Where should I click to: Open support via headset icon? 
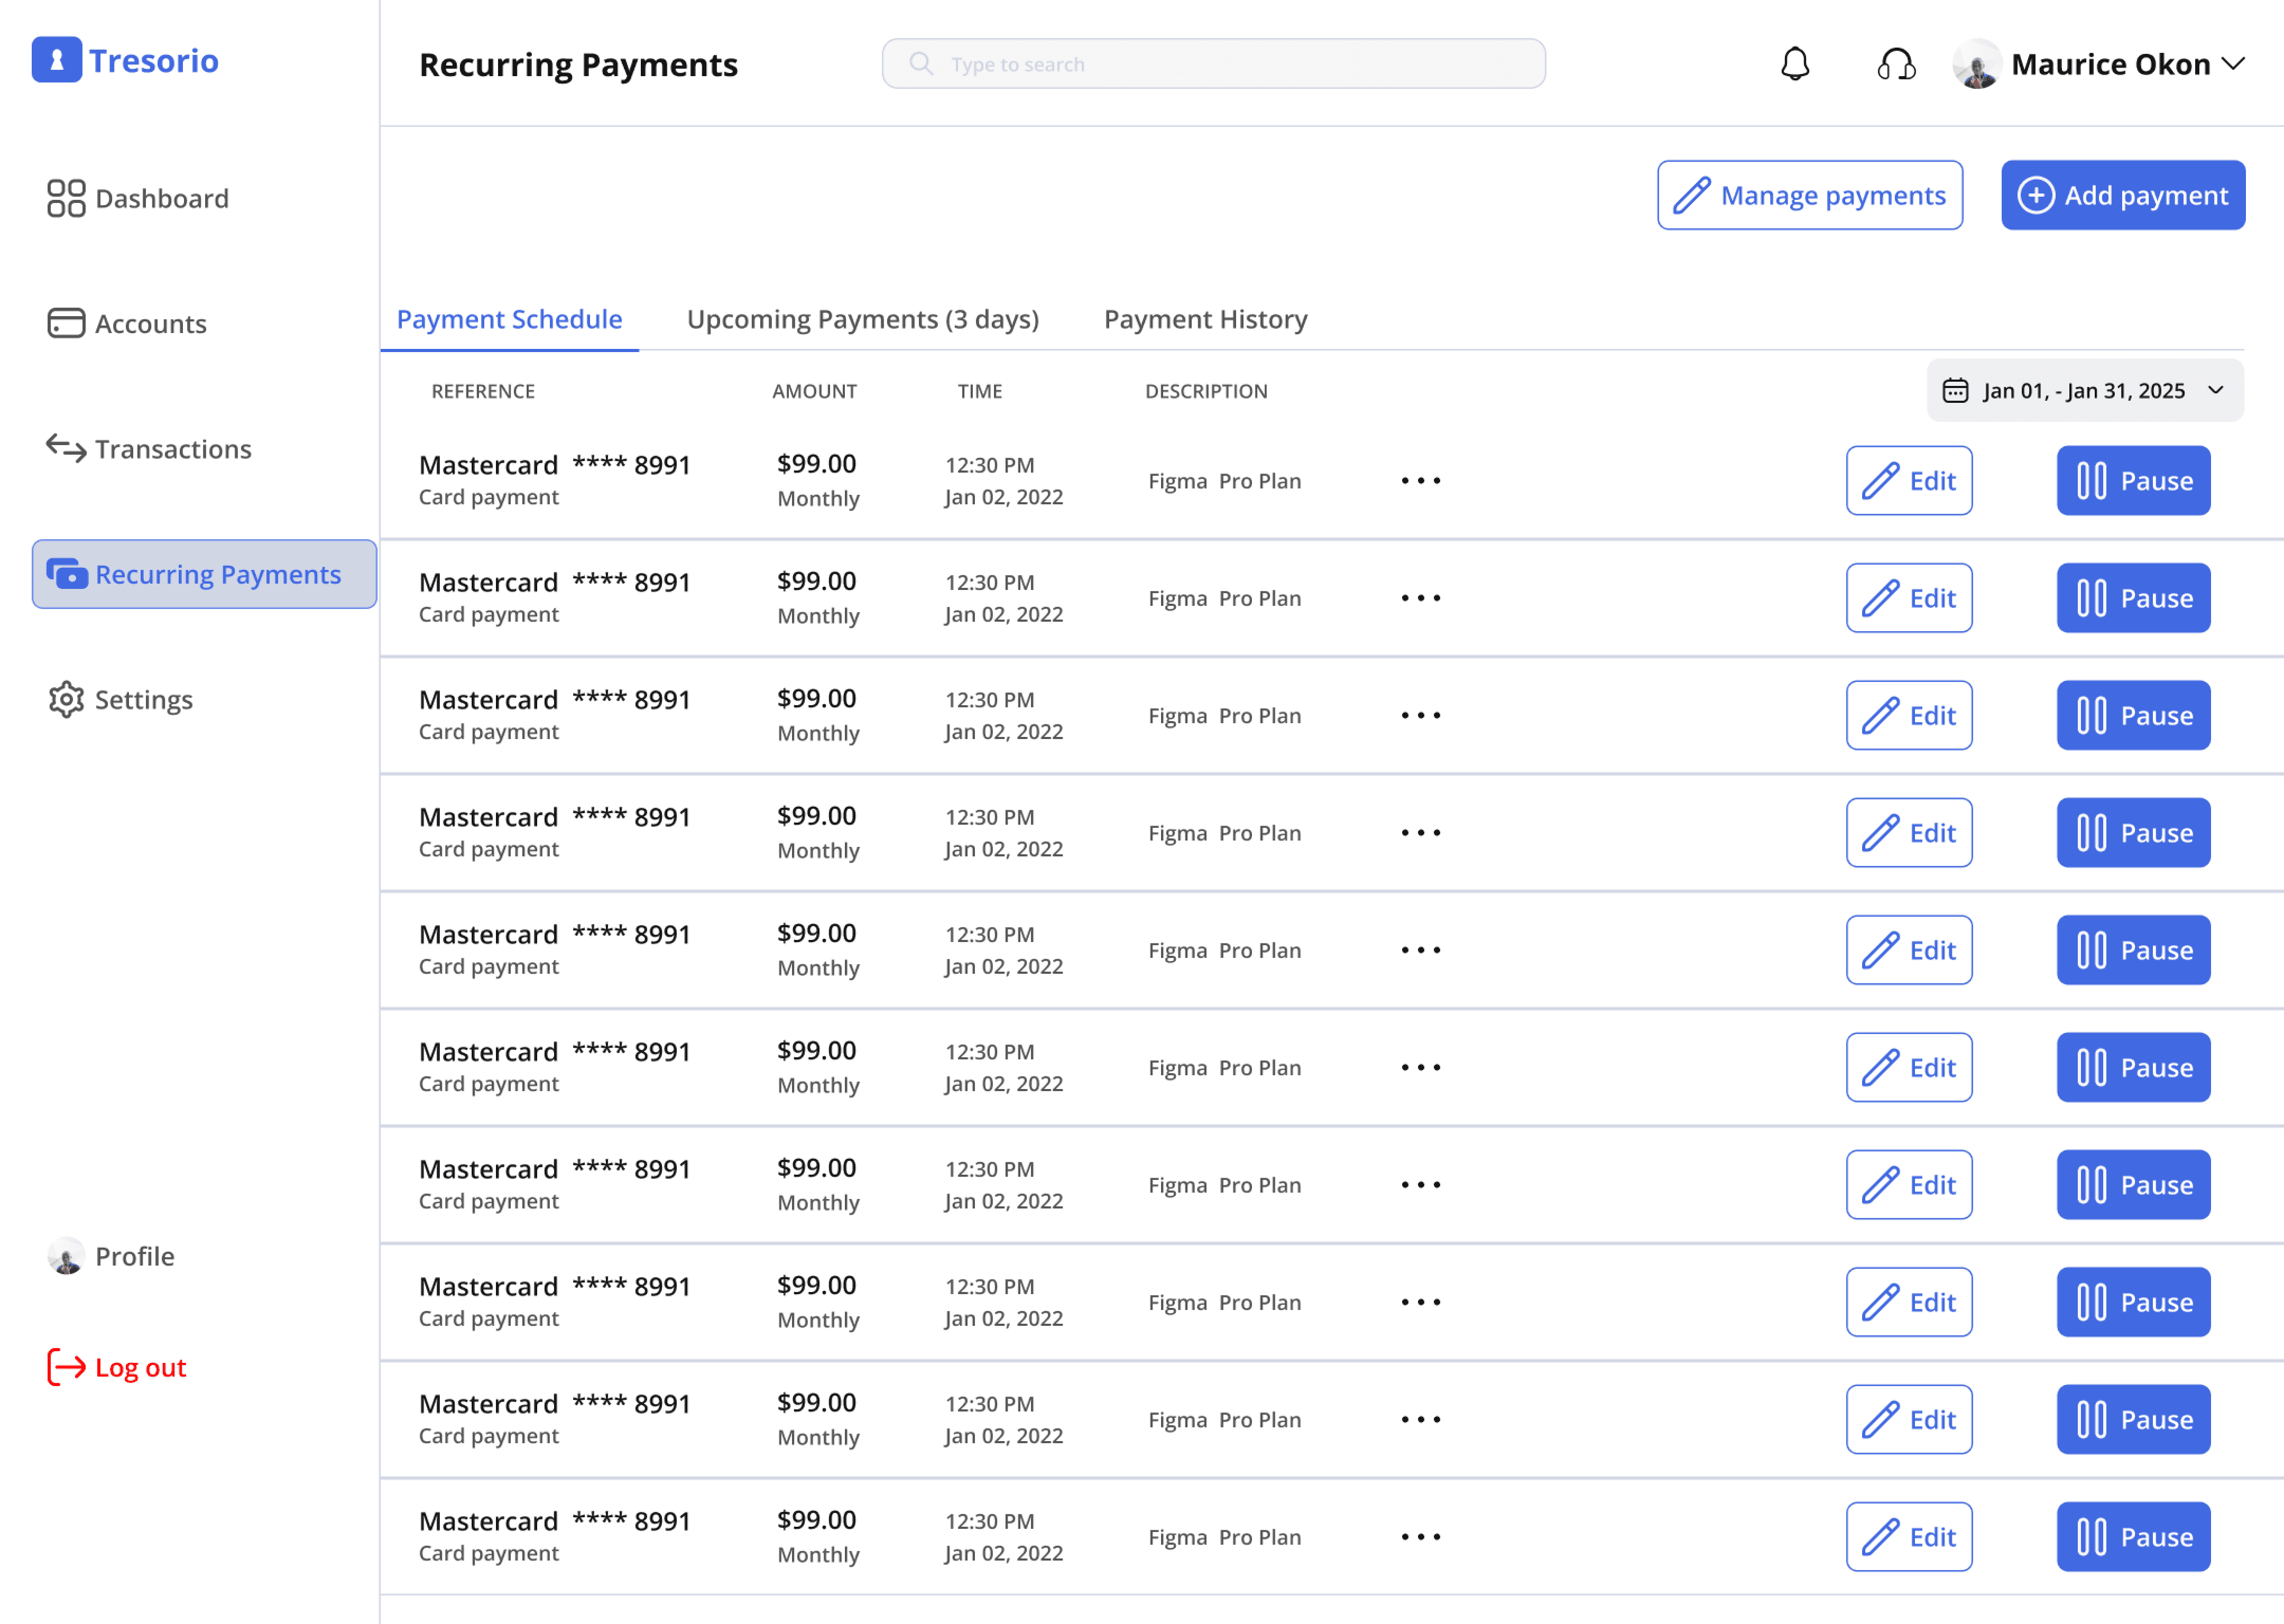(1895, 64)
